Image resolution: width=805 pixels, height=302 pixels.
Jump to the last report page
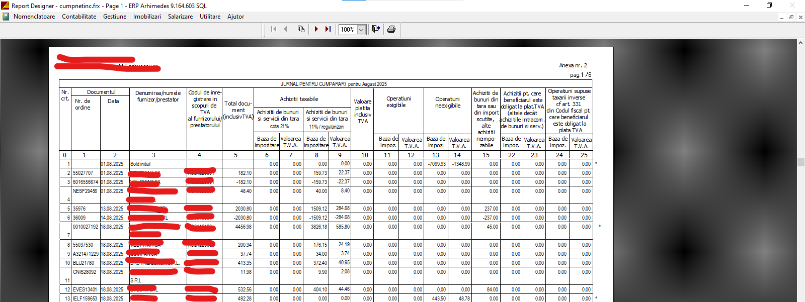click(328, 29)
